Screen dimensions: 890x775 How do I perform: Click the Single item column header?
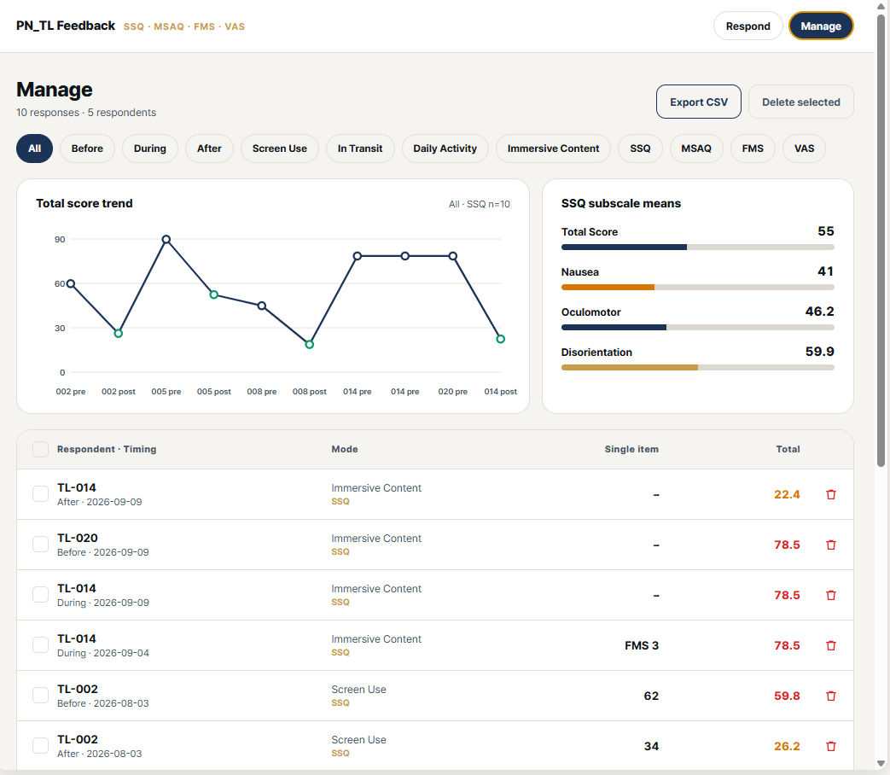631,449
